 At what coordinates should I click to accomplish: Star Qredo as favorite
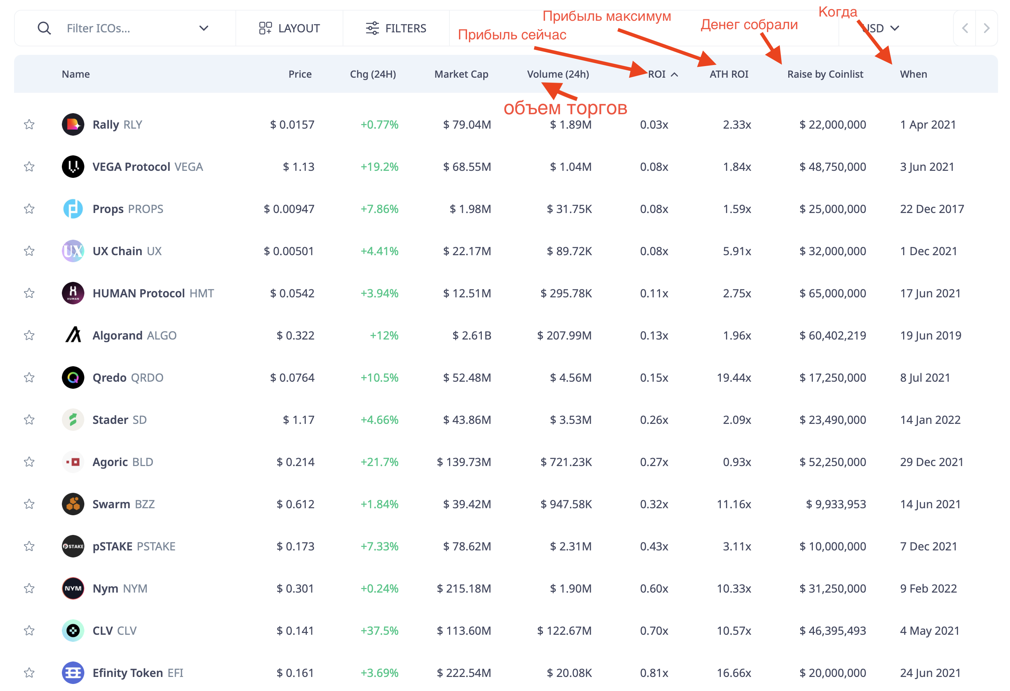[x=29, y=377]
